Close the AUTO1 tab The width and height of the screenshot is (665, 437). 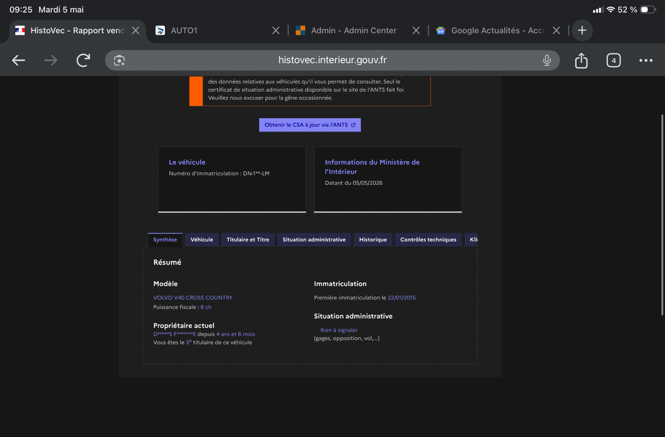tap(275, 31)
